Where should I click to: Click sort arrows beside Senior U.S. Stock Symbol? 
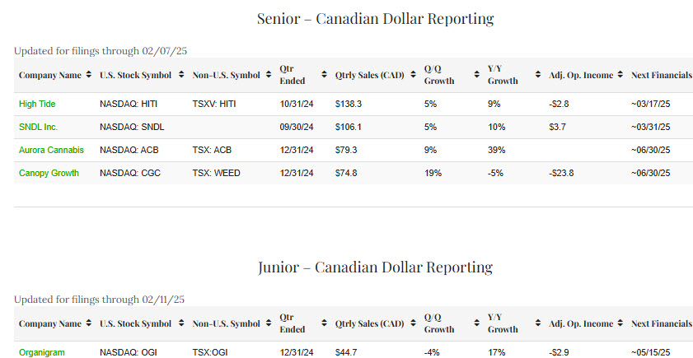click(180, 75)
